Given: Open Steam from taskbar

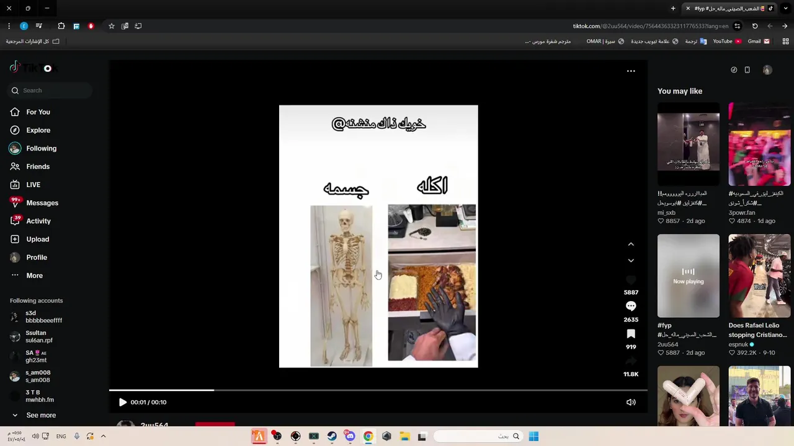Looking at the screenshot, I should click(x=332, y=436).
